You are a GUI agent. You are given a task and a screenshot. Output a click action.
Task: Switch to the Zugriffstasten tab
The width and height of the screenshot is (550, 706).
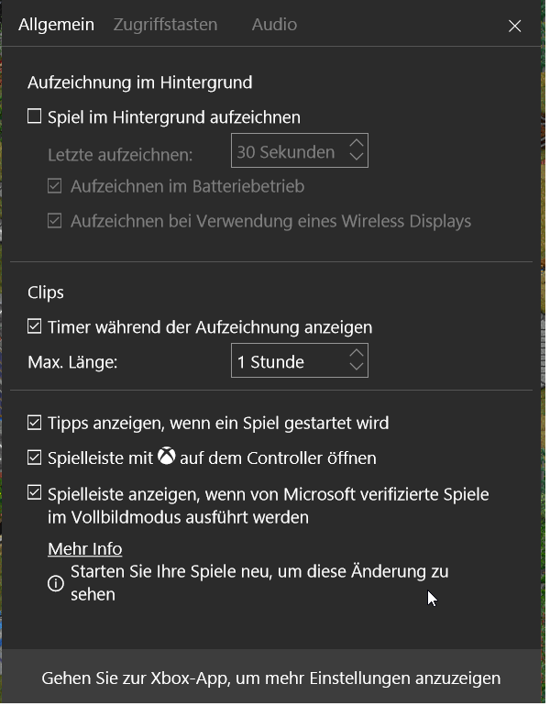click(165, 25)
